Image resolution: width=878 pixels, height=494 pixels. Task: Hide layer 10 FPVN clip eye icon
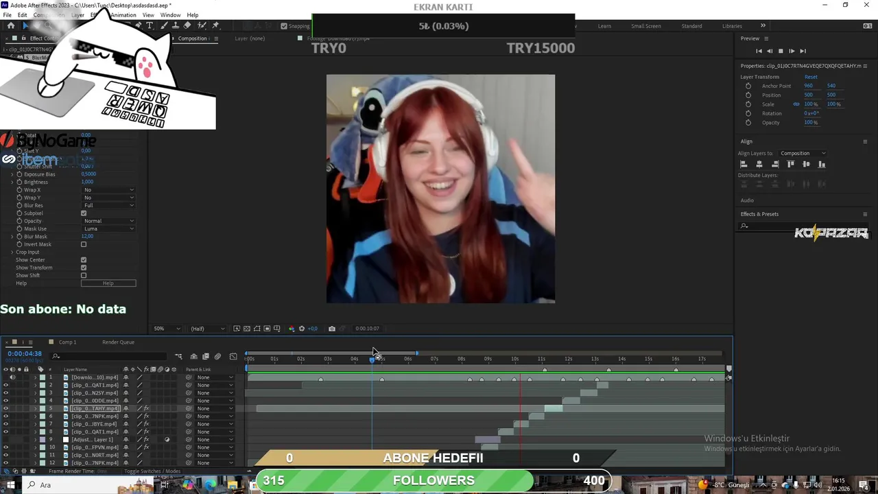click(x=6, y=447)
